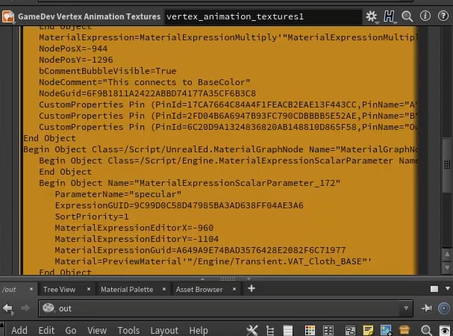Close the Tree View tab
Screen dimensions: 453x336
click(89, 289)
